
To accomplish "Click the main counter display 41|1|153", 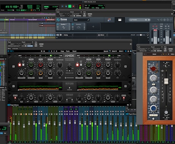I will pyautogui.click(x=11, y=7).
